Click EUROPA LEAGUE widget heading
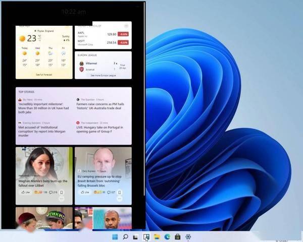Viewport: 303px width, 242px height. tap(87, 55)
